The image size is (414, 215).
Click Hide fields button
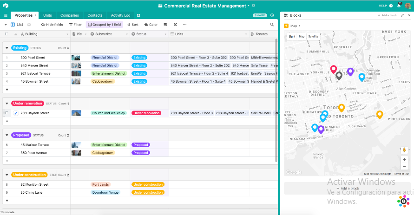(52, 25)
